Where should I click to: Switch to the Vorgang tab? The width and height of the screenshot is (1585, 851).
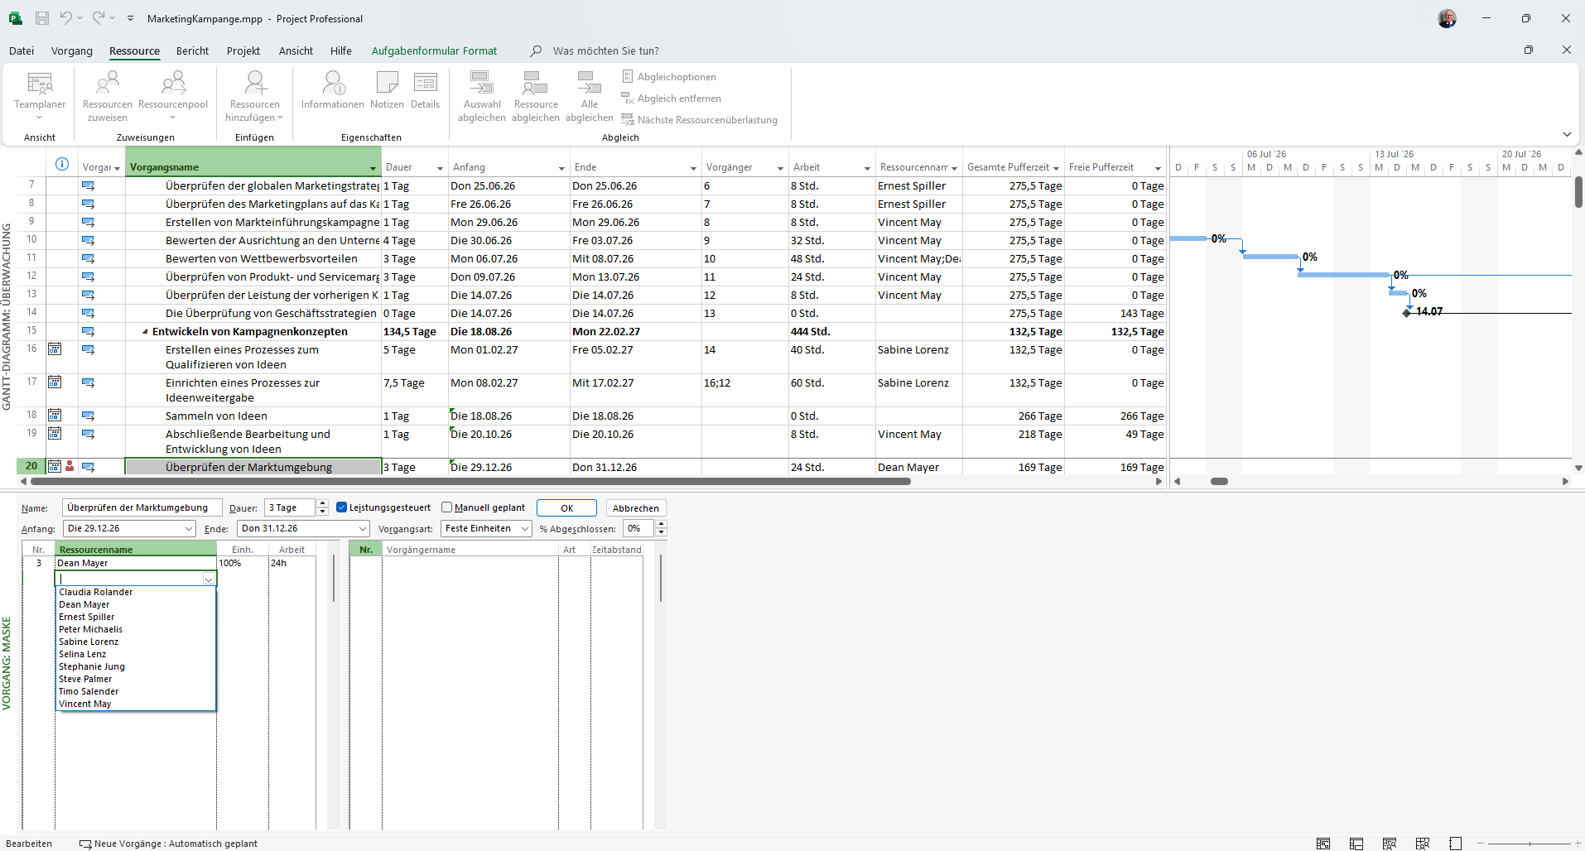click(72, 51)
